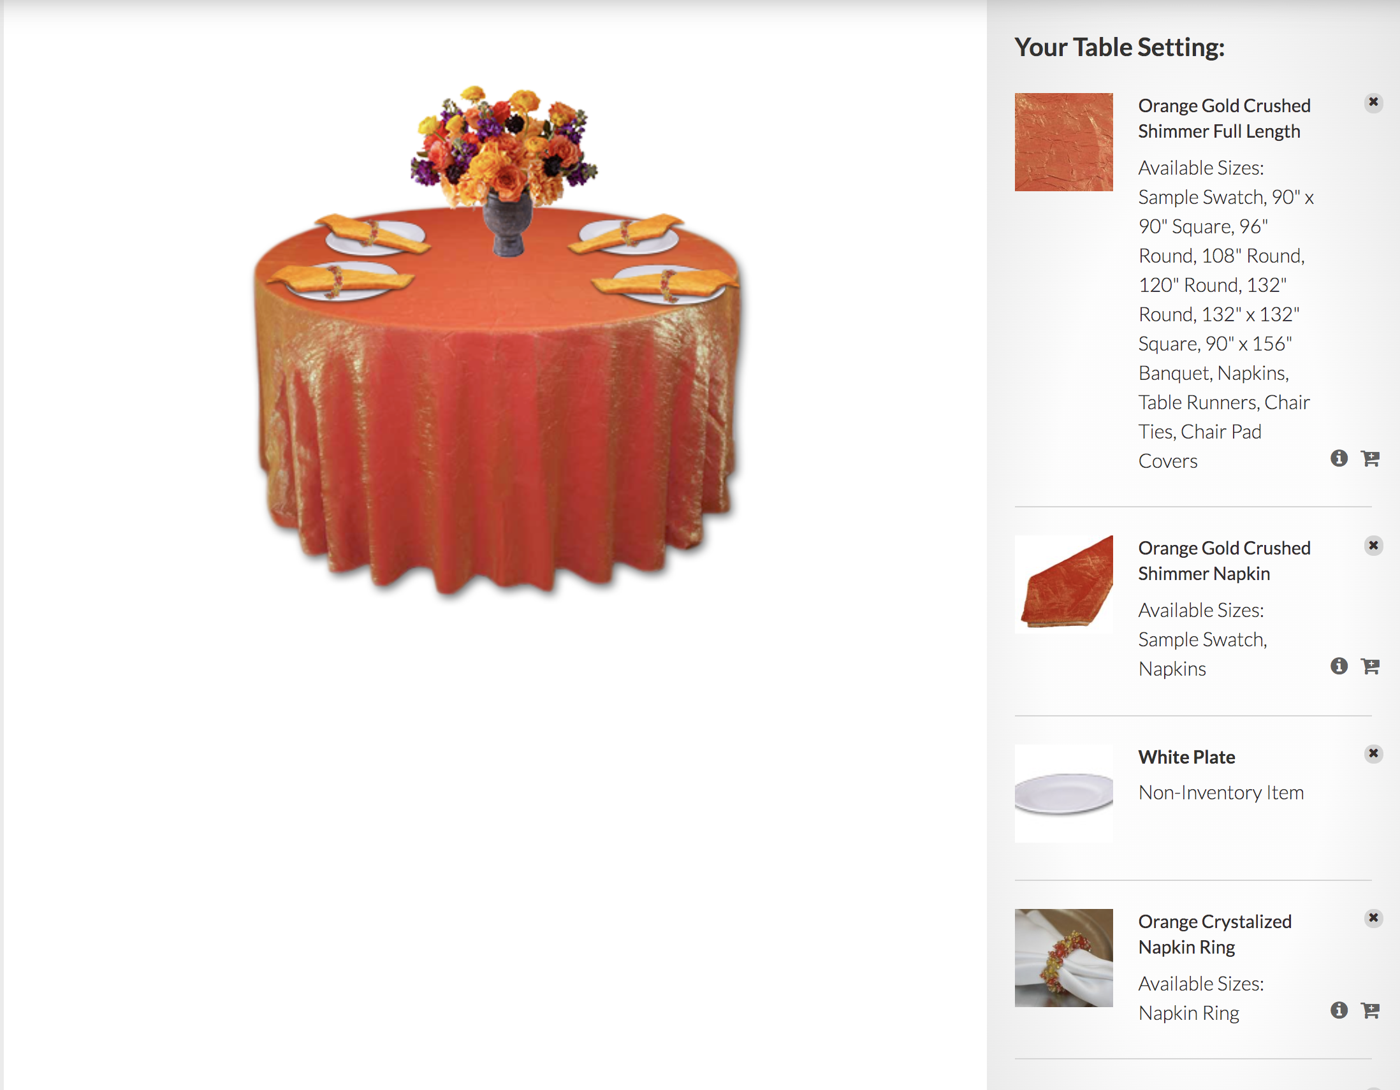The width and height of the screenshot is (1400, 1090).
Task: Select the napkin ring photo thumbnail
Action: click(1063, 958)
